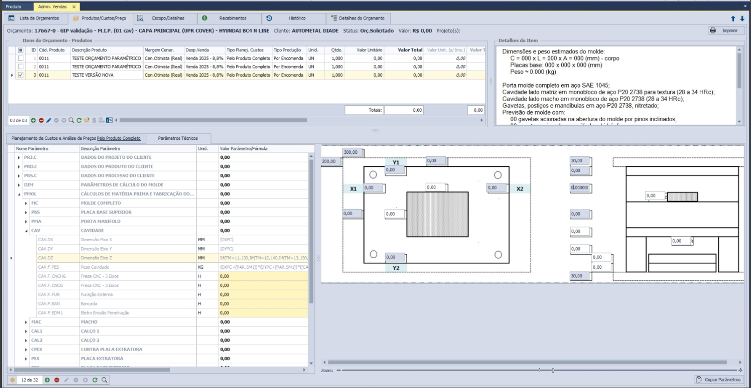Image resolution: width=751 pixels, height=388 pixels.
Task: Collapse the CAV cavity node
Action: pos(26,231)
